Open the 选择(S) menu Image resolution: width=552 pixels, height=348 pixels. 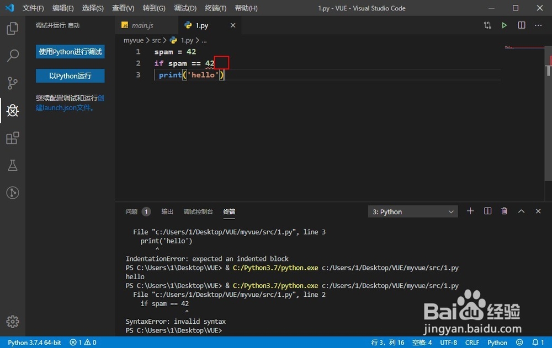[x=93, y=8]
